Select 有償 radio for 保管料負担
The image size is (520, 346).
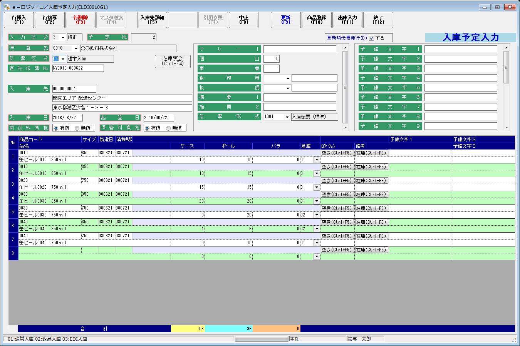pos(147,128)
